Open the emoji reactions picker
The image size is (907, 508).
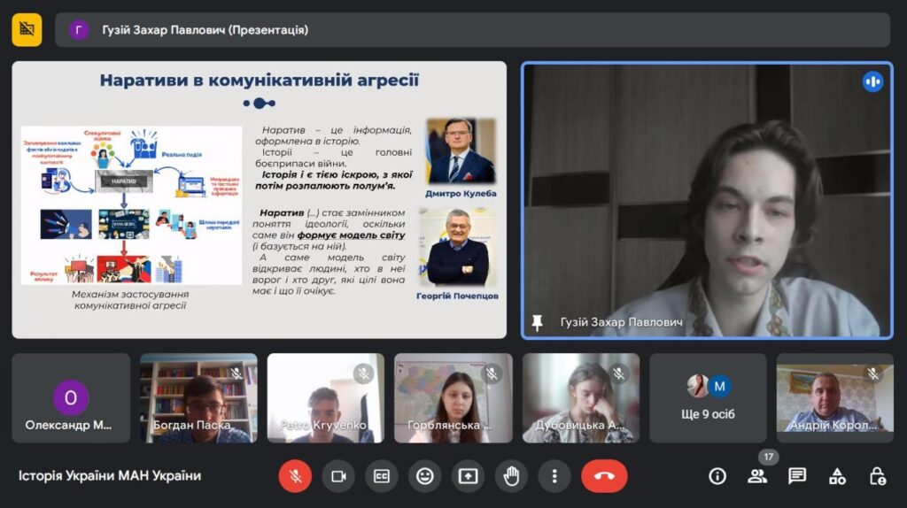(x=425, y=476)
